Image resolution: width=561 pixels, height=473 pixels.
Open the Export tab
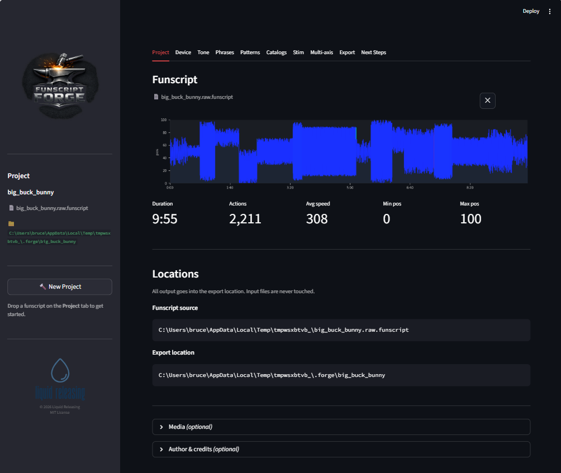pos(347,52)
